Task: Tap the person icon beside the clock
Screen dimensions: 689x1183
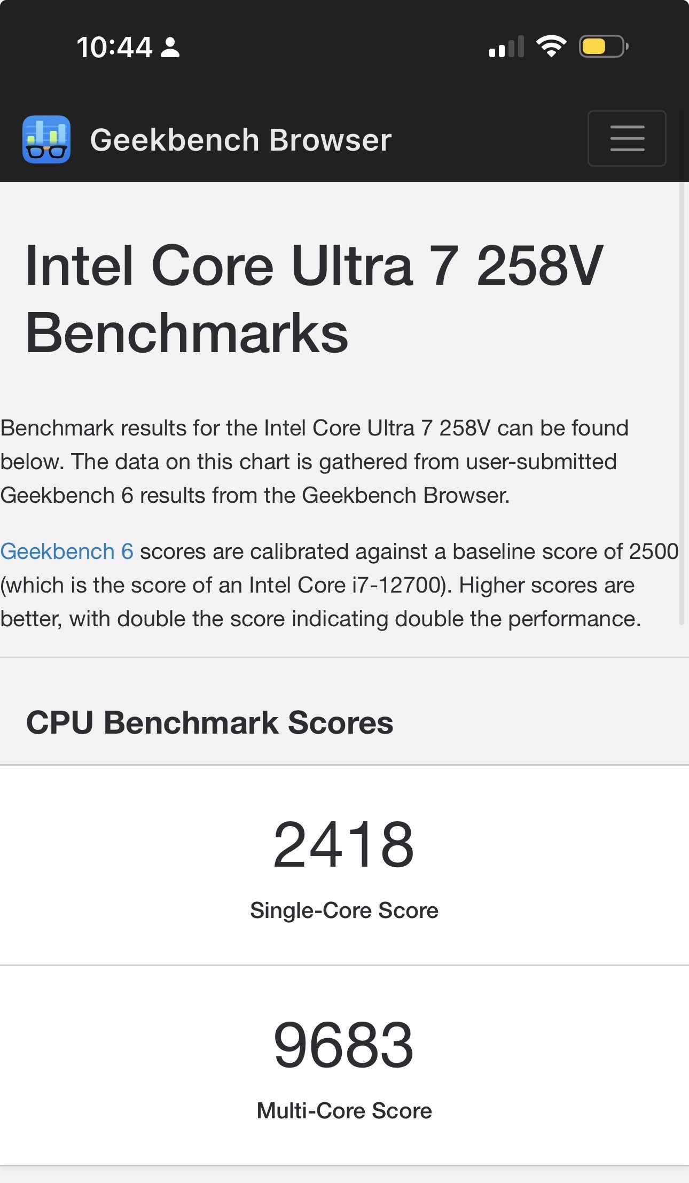Action: click(x=170, y=47)
